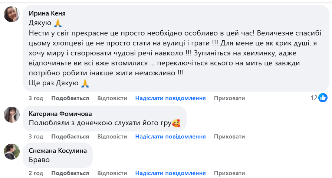Reply to Ирина Кеня's comment via Відповісти

click(x=112, y=98)
